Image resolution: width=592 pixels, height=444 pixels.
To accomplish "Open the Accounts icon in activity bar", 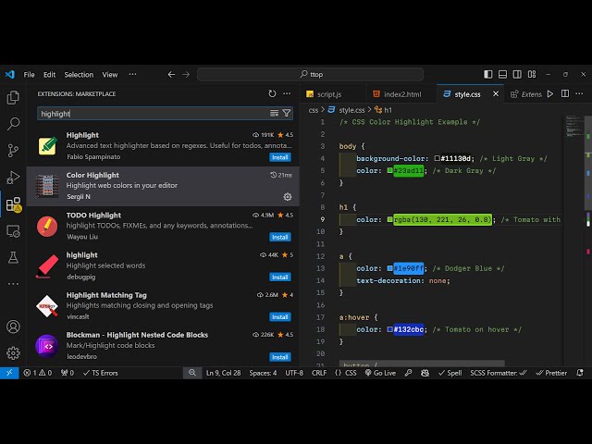I will pos(13,327).
